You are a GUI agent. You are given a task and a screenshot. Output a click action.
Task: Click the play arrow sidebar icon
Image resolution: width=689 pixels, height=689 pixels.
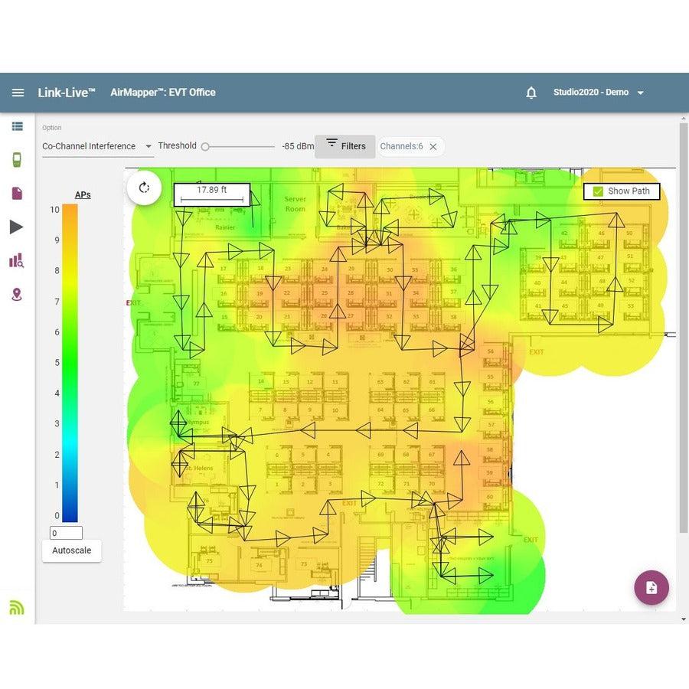16,227
